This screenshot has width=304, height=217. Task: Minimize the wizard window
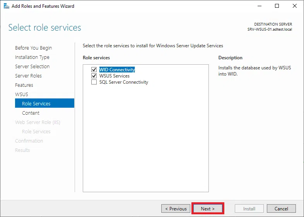pos(259,6)
